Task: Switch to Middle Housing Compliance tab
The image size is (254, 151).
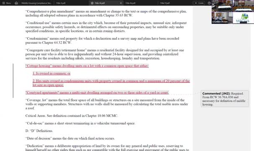Action: click(x=36, y=3)
